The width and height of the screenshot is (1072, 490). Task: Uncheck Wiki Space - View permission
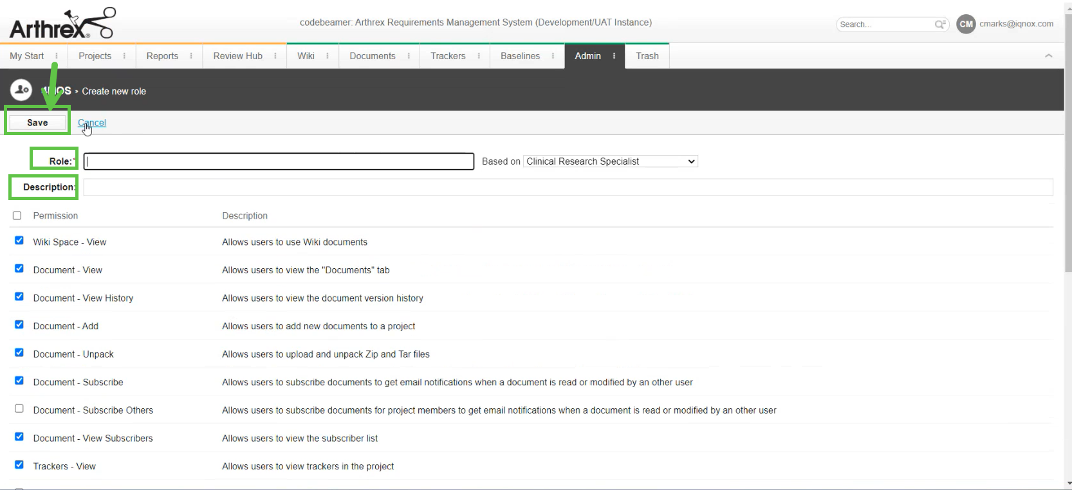(19, 240)
